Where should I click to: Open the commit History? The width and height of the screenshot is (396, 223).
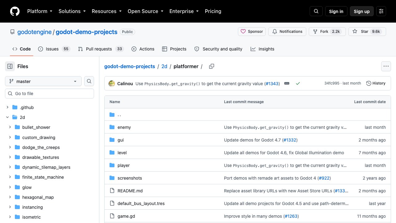coord(376,83)
